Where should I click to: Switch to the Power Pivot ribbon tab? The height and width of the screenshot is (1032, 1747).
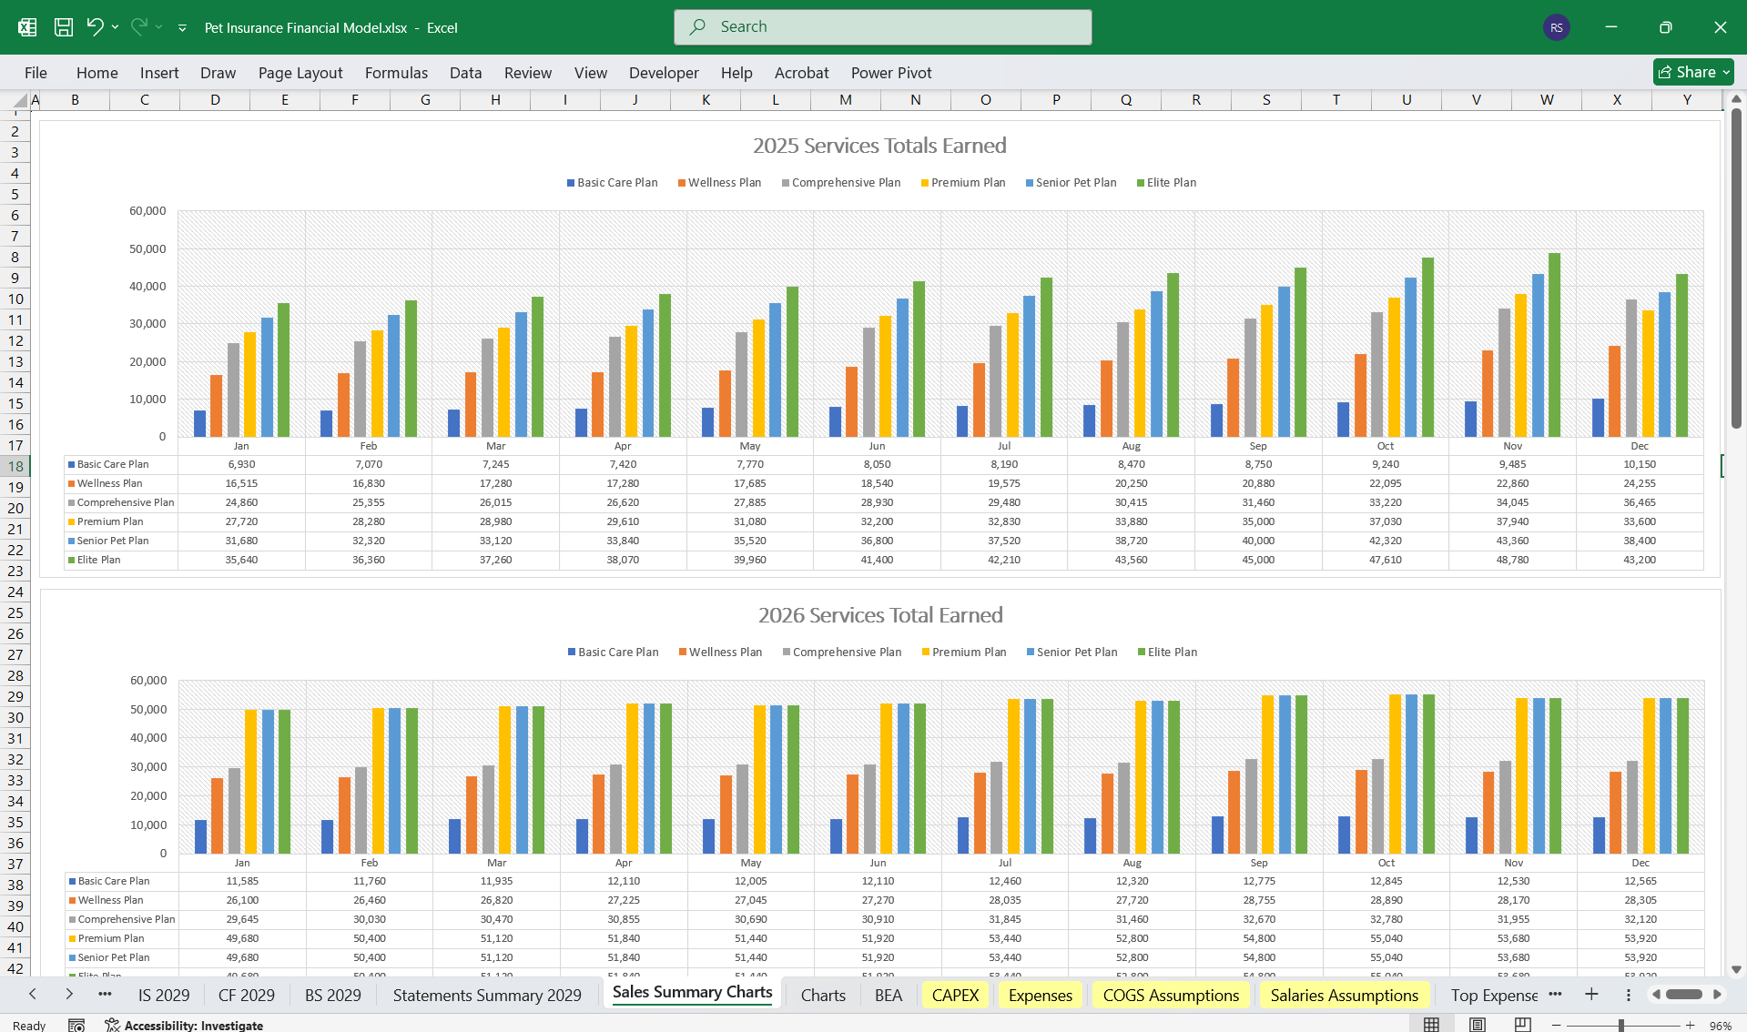[x=890, y=73]
